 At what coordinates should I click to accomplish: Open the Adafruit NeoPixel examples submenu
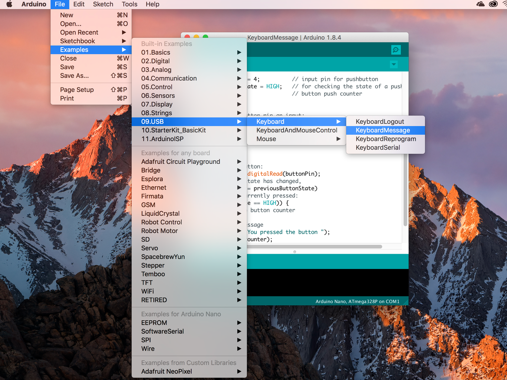click(x=189, y=371)
